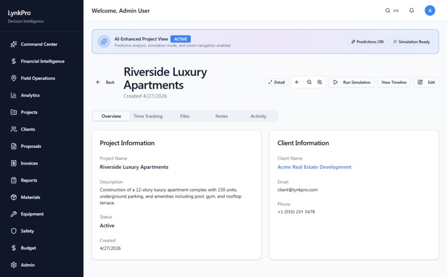Open Financial Intelligence section

click(x=43, y=61)
